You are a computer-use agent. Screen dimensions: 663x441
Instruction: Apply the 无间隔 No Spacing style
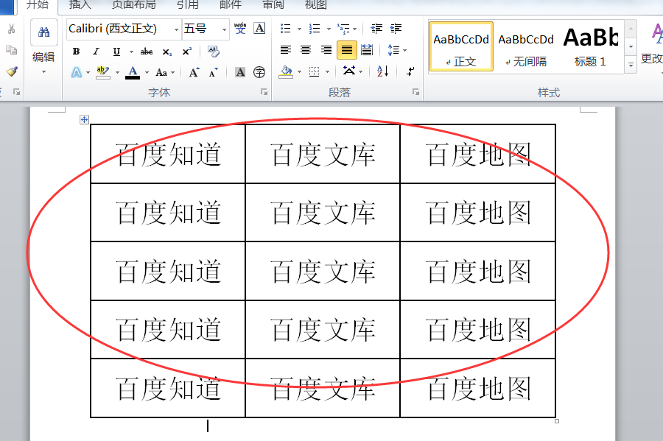coord(525,46)
